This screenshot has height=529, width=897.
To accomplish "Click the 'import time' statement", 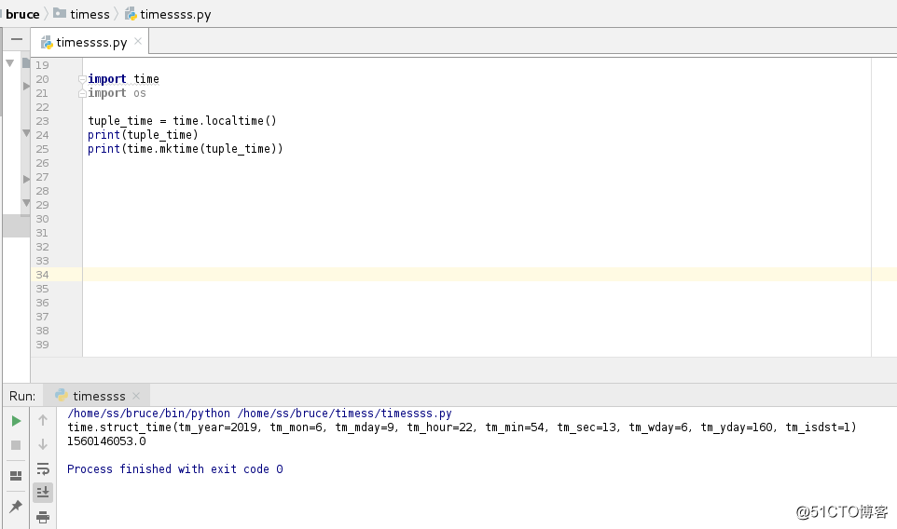I will 124,79.
